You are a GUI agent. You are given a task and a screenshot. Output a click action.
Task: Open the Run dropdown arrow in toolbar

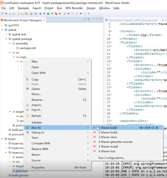tap(52, 14)
